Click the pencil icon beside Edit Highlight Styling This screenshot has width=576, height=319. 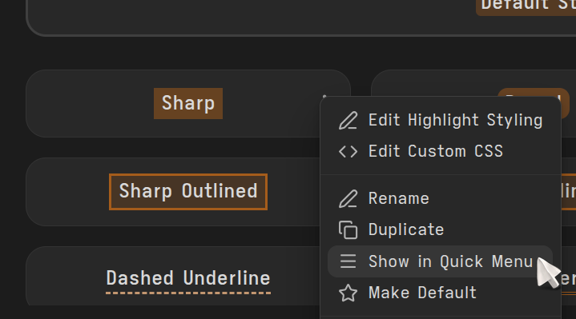click(x=348, y=120)
